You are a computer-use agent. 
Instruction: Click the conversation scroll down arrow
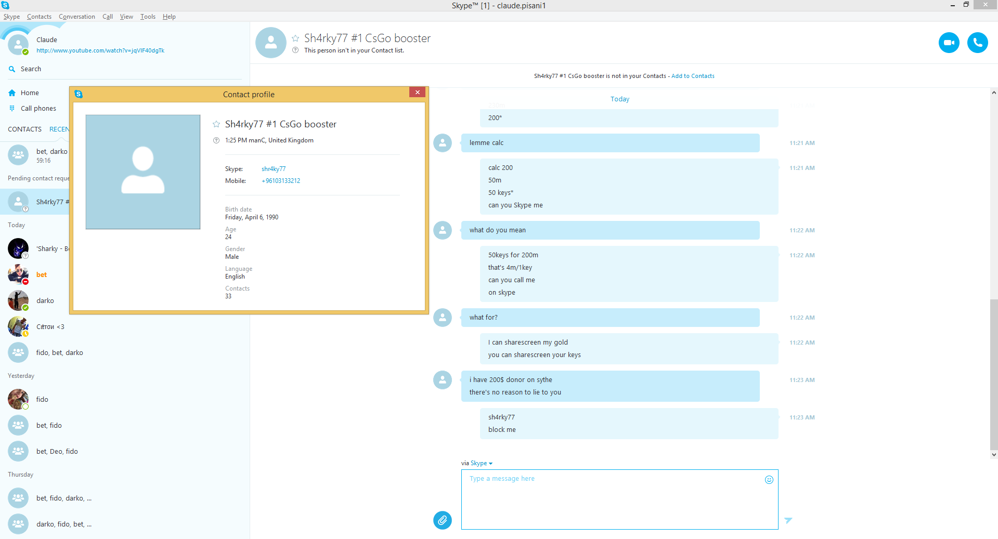(x=994, y=455)
